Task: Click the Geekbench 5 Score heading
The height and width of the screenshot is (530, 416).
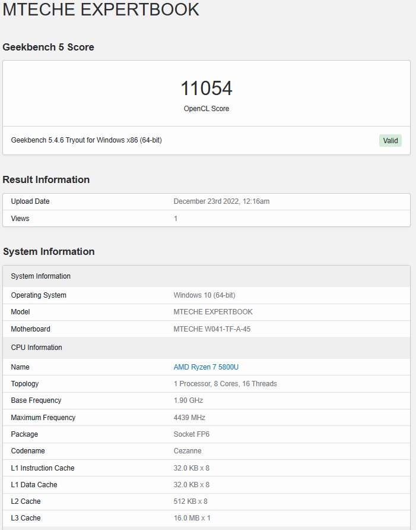Action: pos(48,47)
